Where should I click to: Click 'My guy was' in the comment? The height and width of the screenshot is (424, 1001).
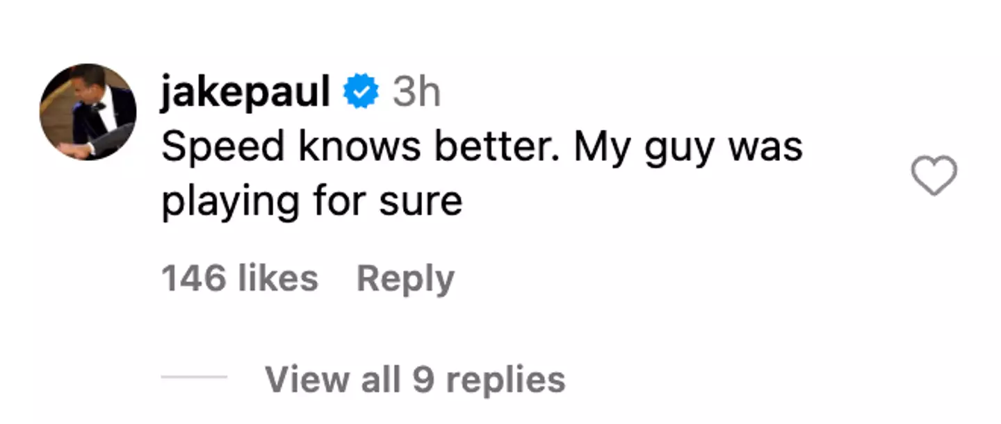[x=688, y=149]
